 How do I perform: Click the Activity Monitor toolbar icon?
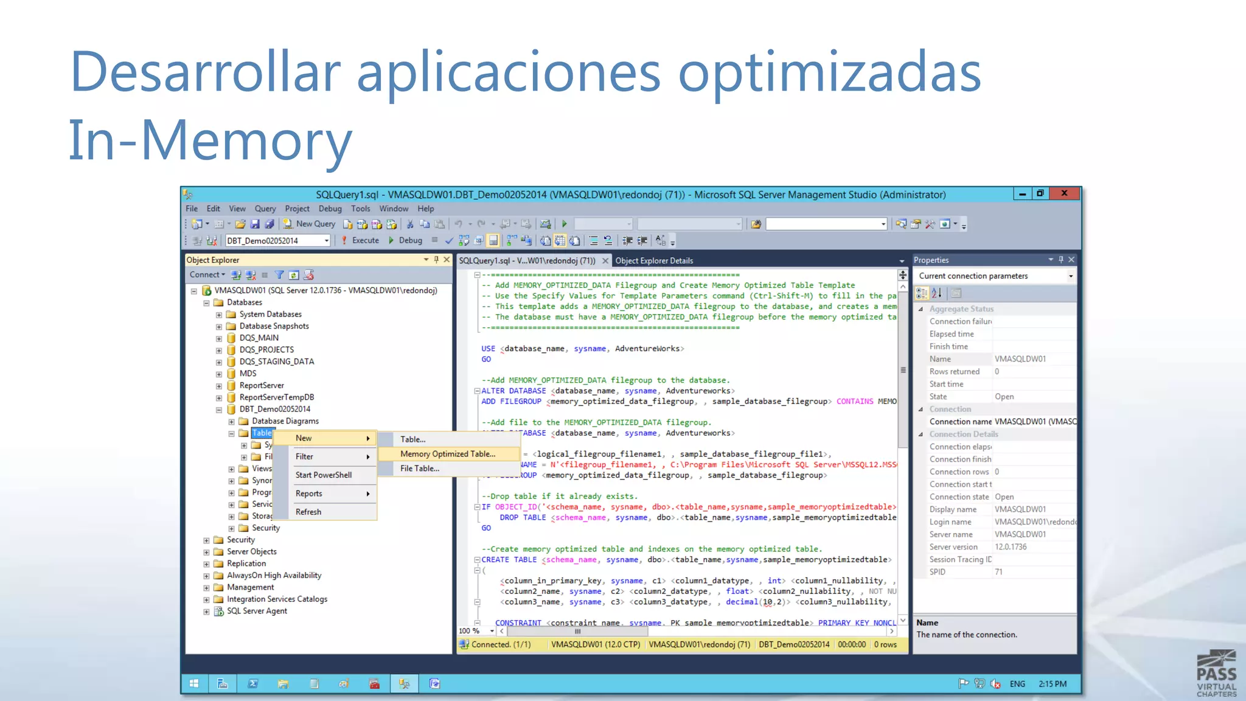(x=545, y=224)
